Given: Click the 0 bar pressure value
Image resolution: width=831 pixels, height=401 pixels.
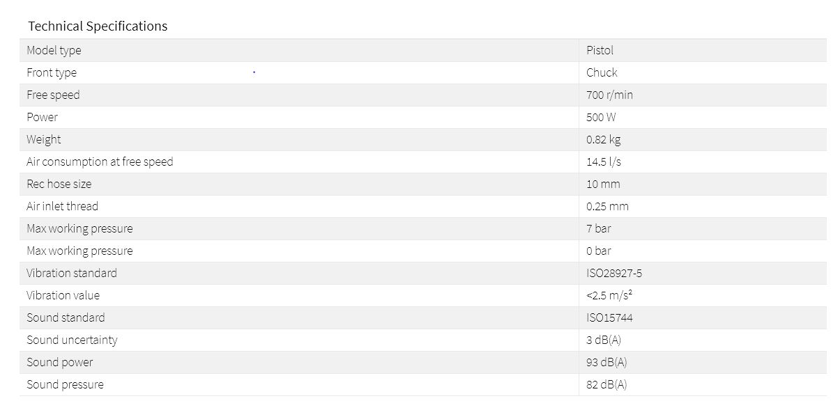Looking at the screenshot, I should tap(599, 251).
